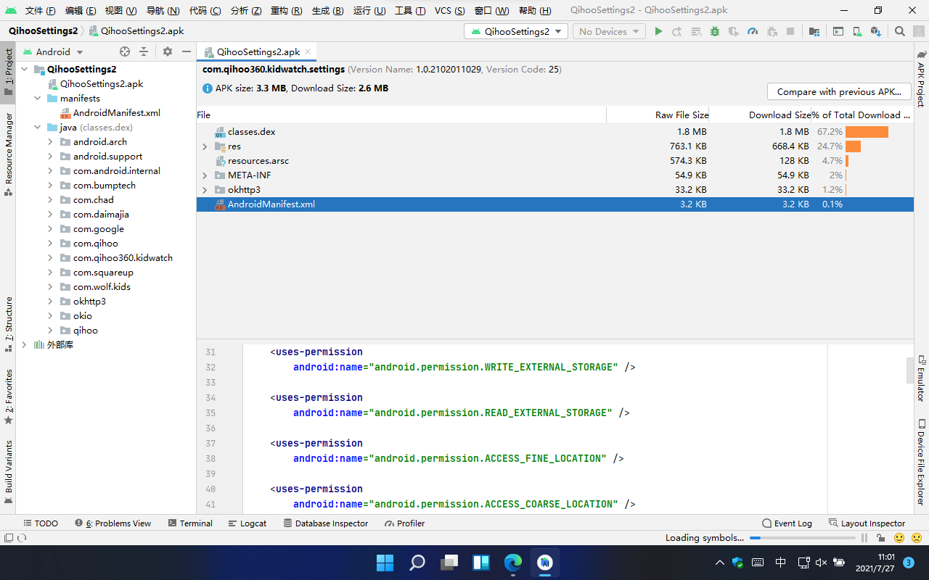Image resolution: width=929 pixels, height=580 pixels.
Task: Open the Layout Inspector
Action: (x=867, y=523)
